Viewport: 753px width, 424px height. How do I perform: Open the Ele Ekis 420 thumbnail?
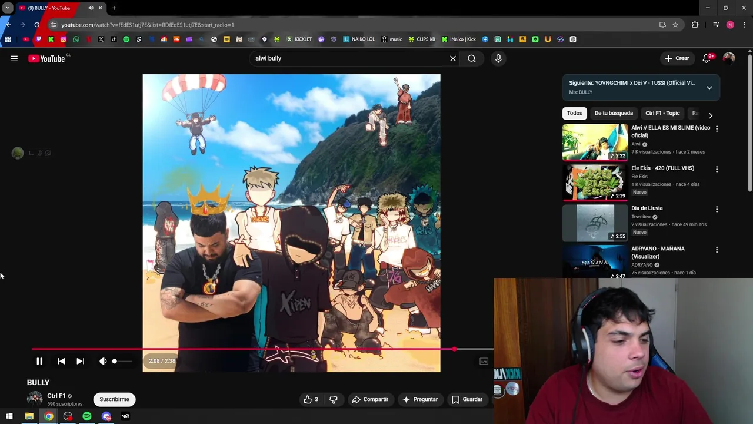(595, 183)
